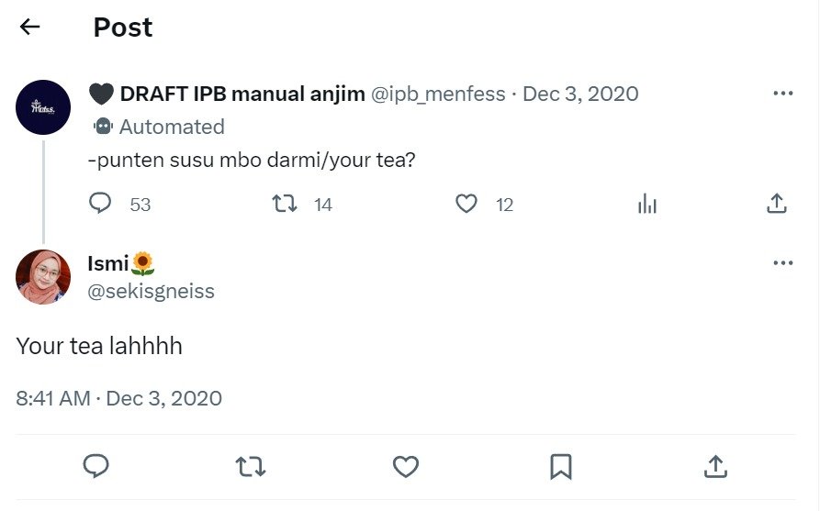Reply to Ismi's post
Image resolution: width=820 pixels, height=511 pixels.
pyautogui.click(x=96, y=467)
